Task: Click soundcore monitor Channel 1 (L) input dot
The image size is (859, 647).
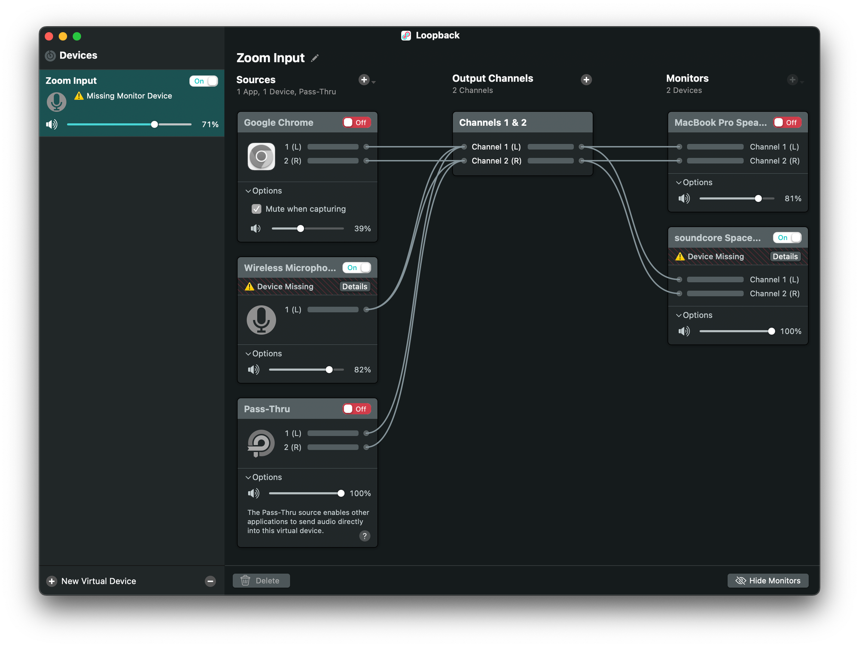Action: [679, 279]
